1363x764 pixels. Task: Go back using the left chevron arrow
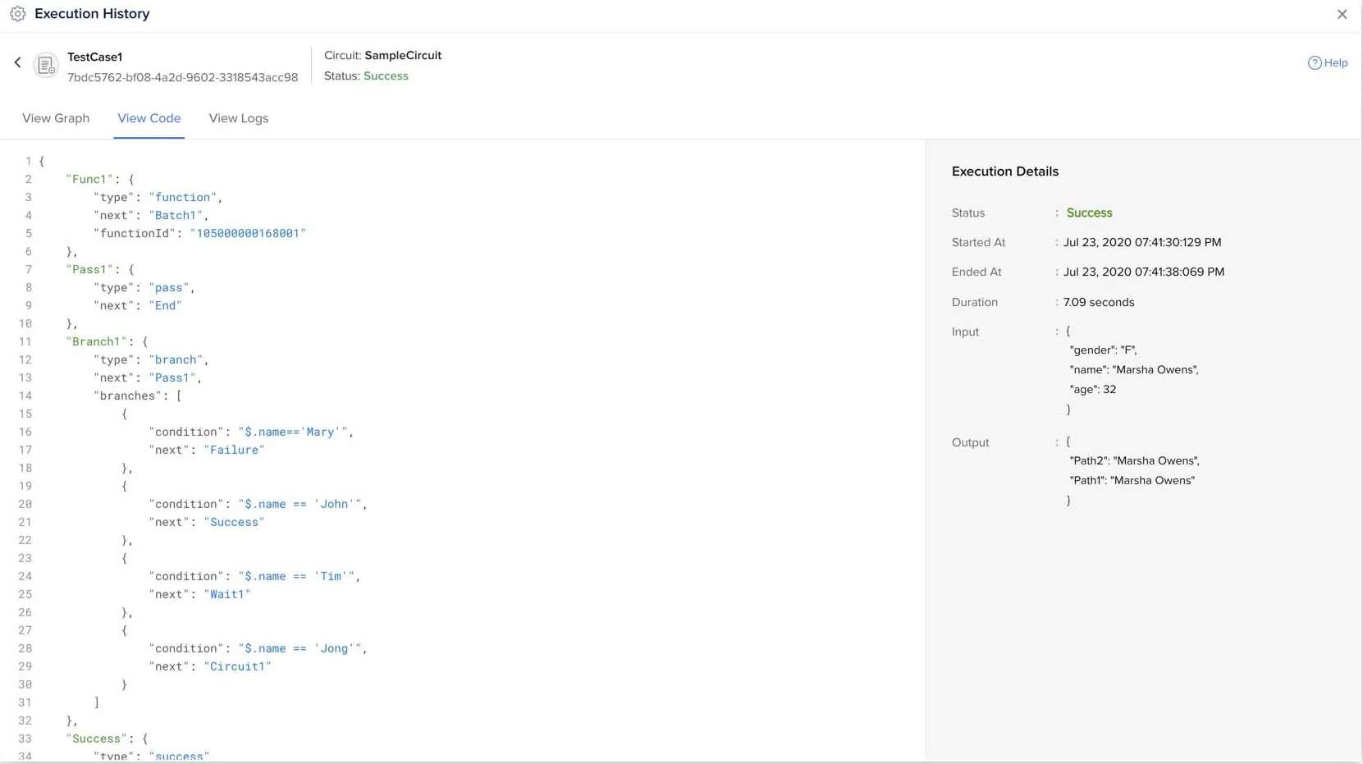tap(17, 62)
